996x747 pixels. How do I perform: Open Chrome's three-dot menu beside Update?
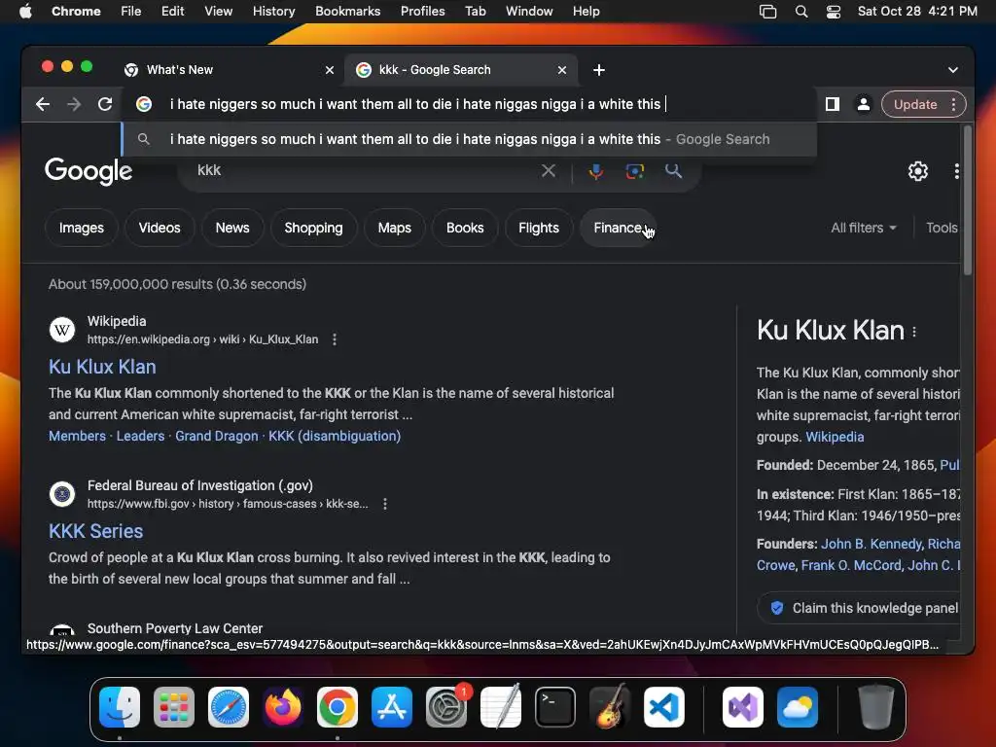[953, 104]
